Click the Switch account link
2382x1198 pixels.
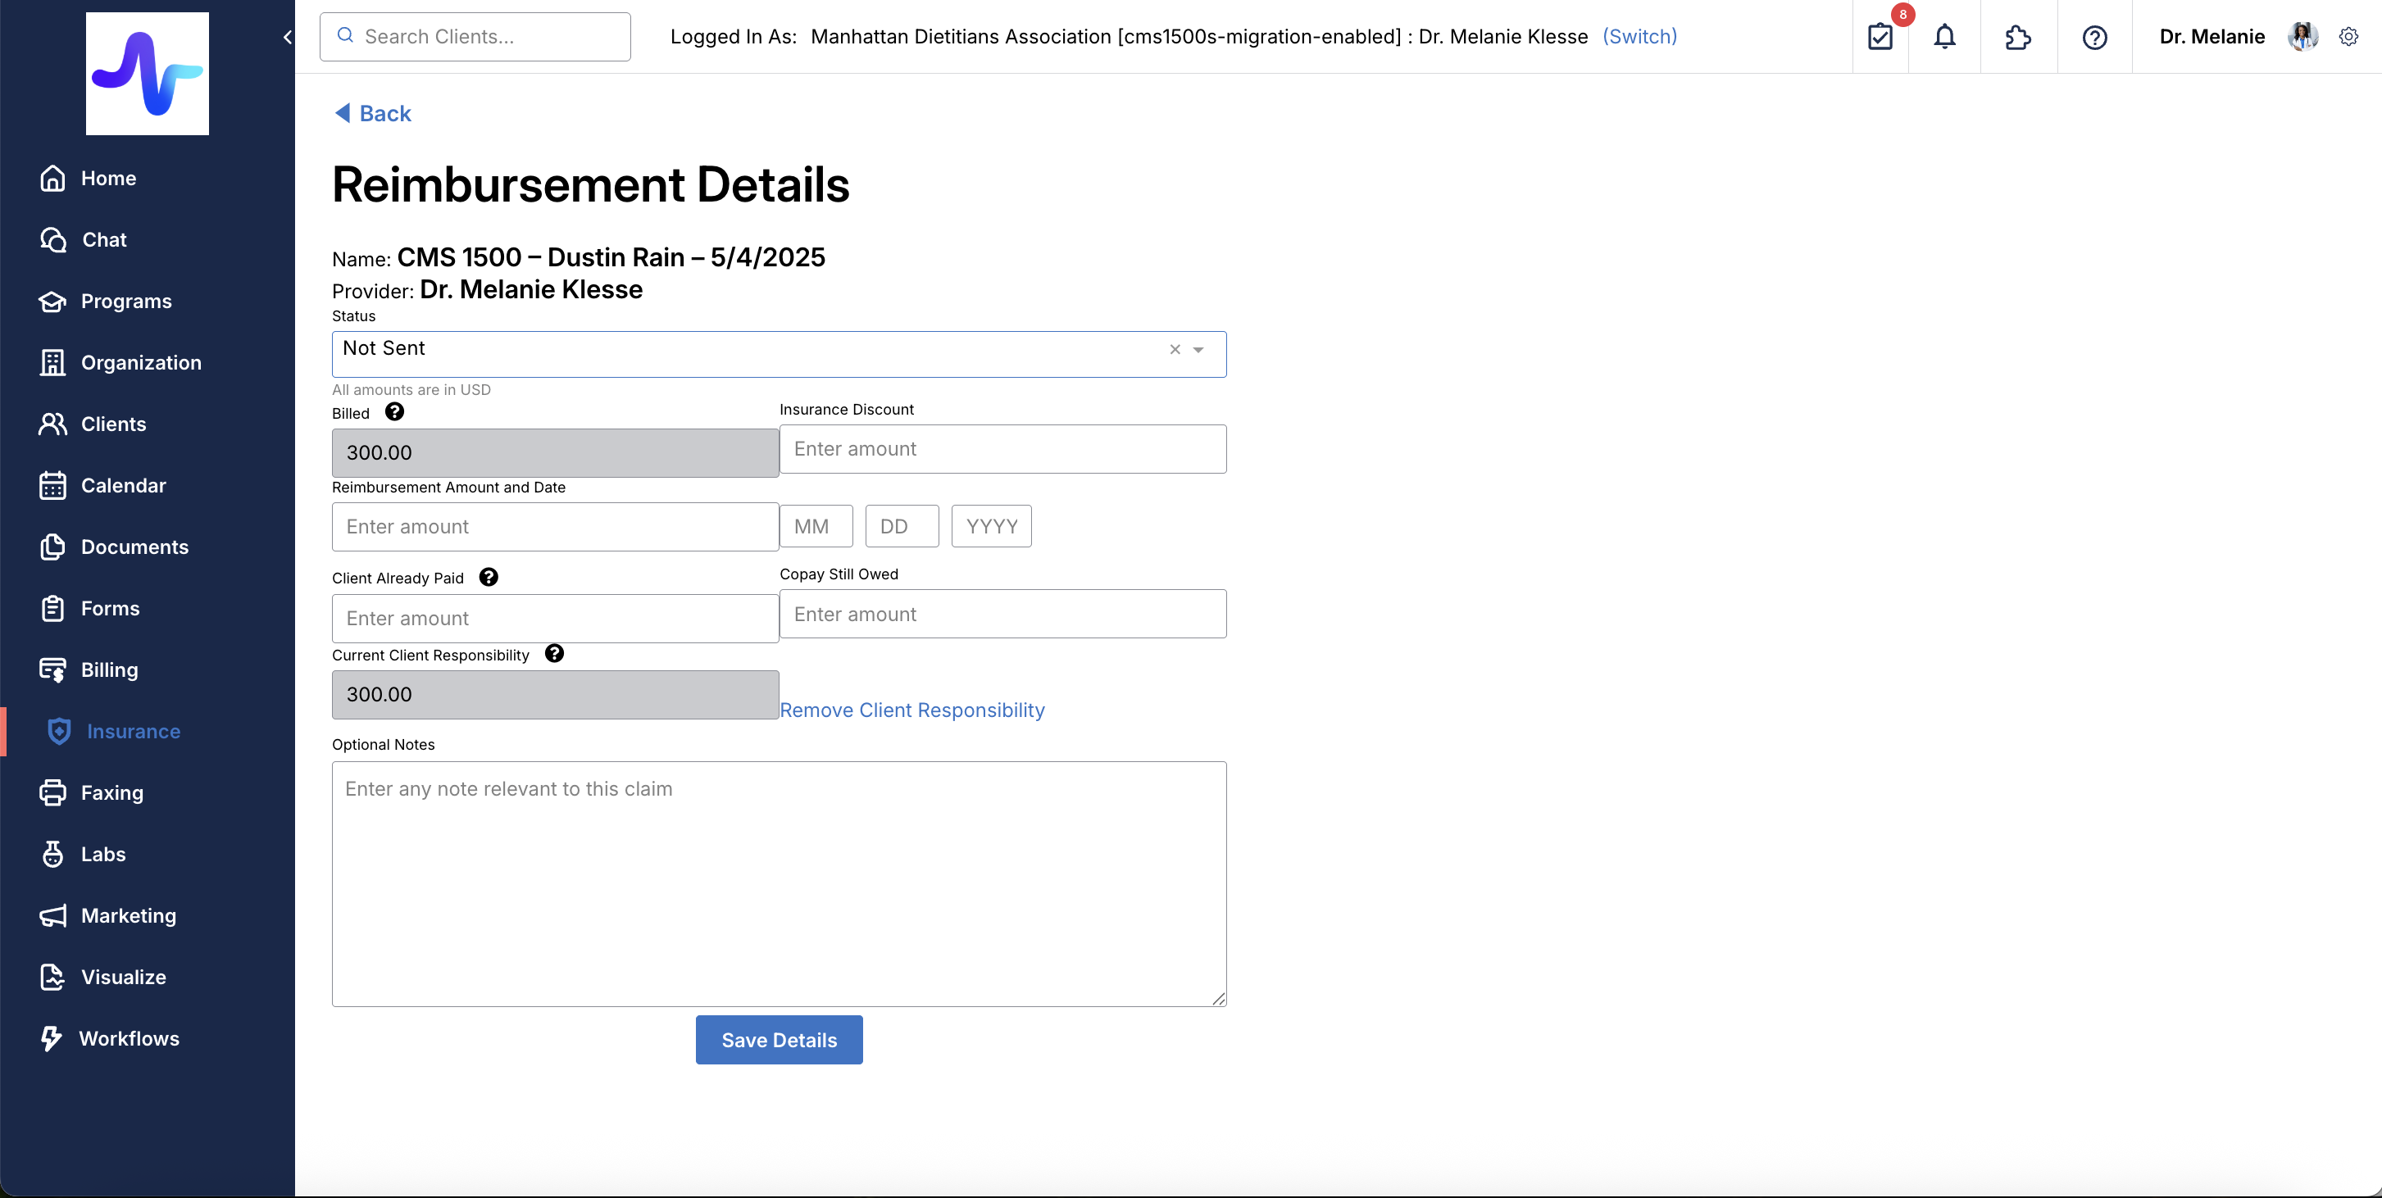pyautogui.click(x=1639, y=37)
